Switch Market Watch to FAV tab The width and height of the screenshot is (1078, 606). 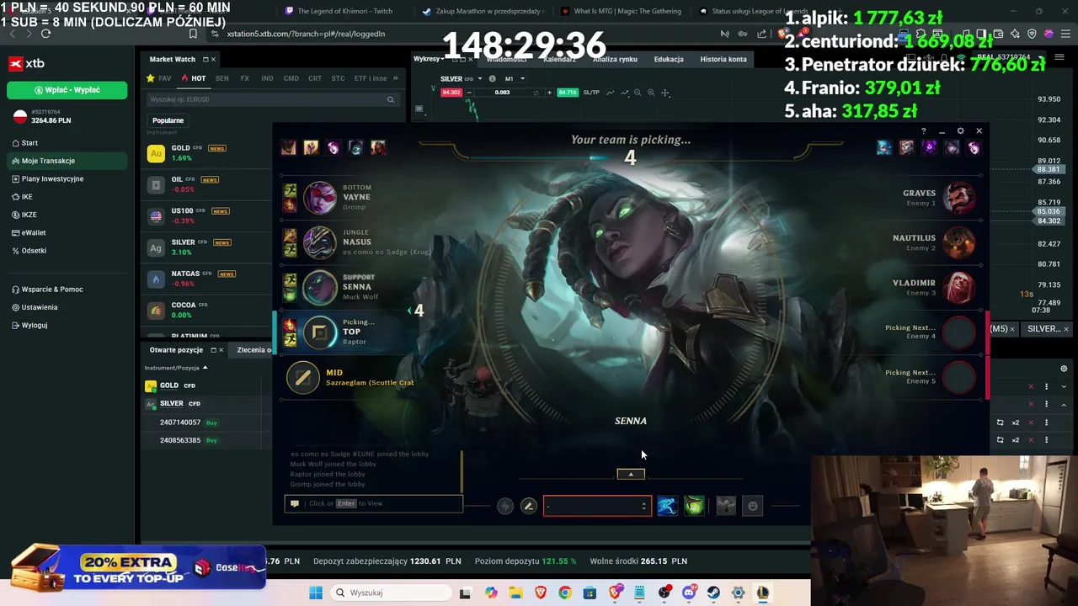point(159,78)
